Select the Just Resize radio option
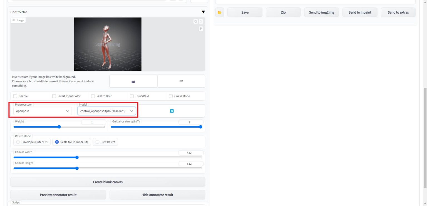 pos(98,142)
